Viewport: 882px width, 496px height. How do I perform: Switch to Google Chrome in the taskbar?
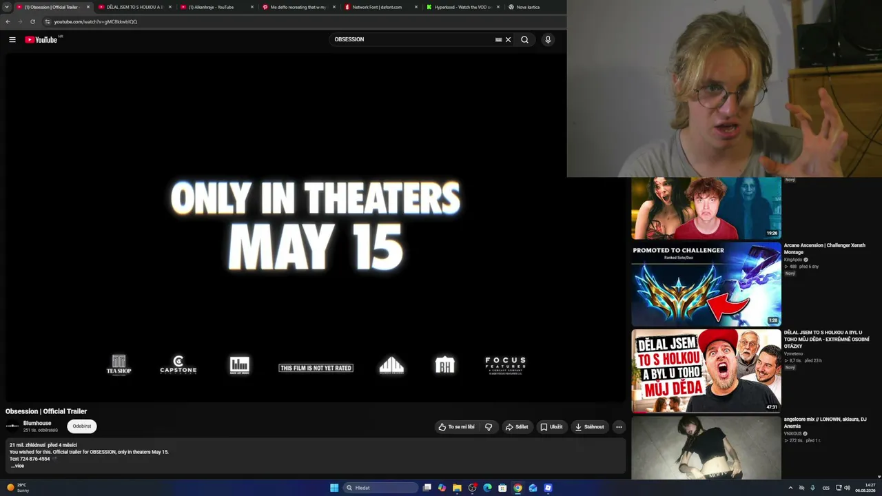(x=517, y=488)
